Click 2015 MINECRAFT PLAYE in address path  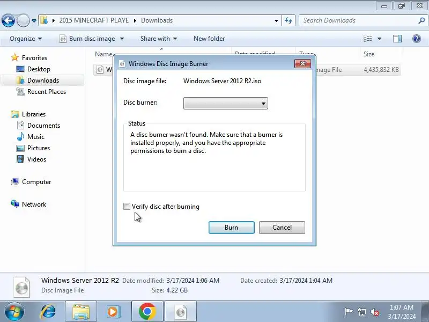94,20
